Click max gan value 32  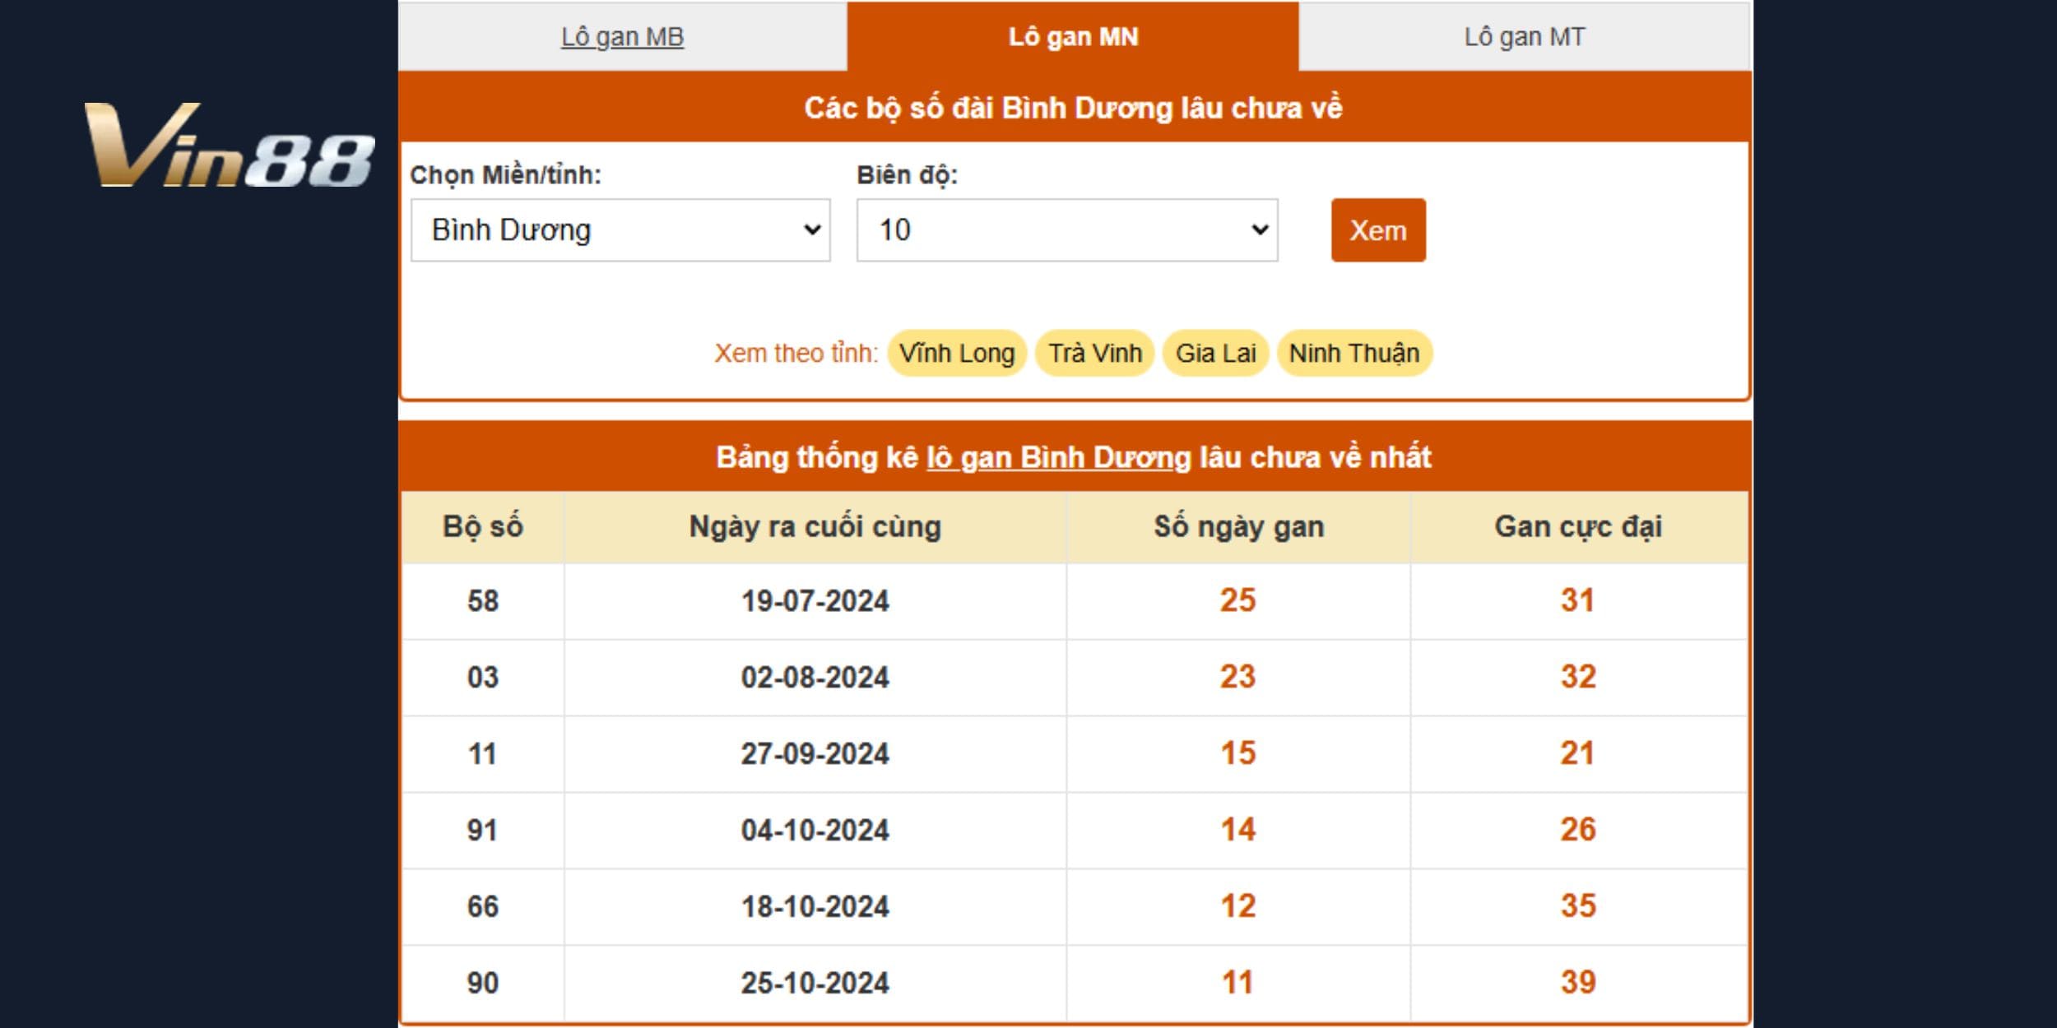click(x=1578, y=677)
